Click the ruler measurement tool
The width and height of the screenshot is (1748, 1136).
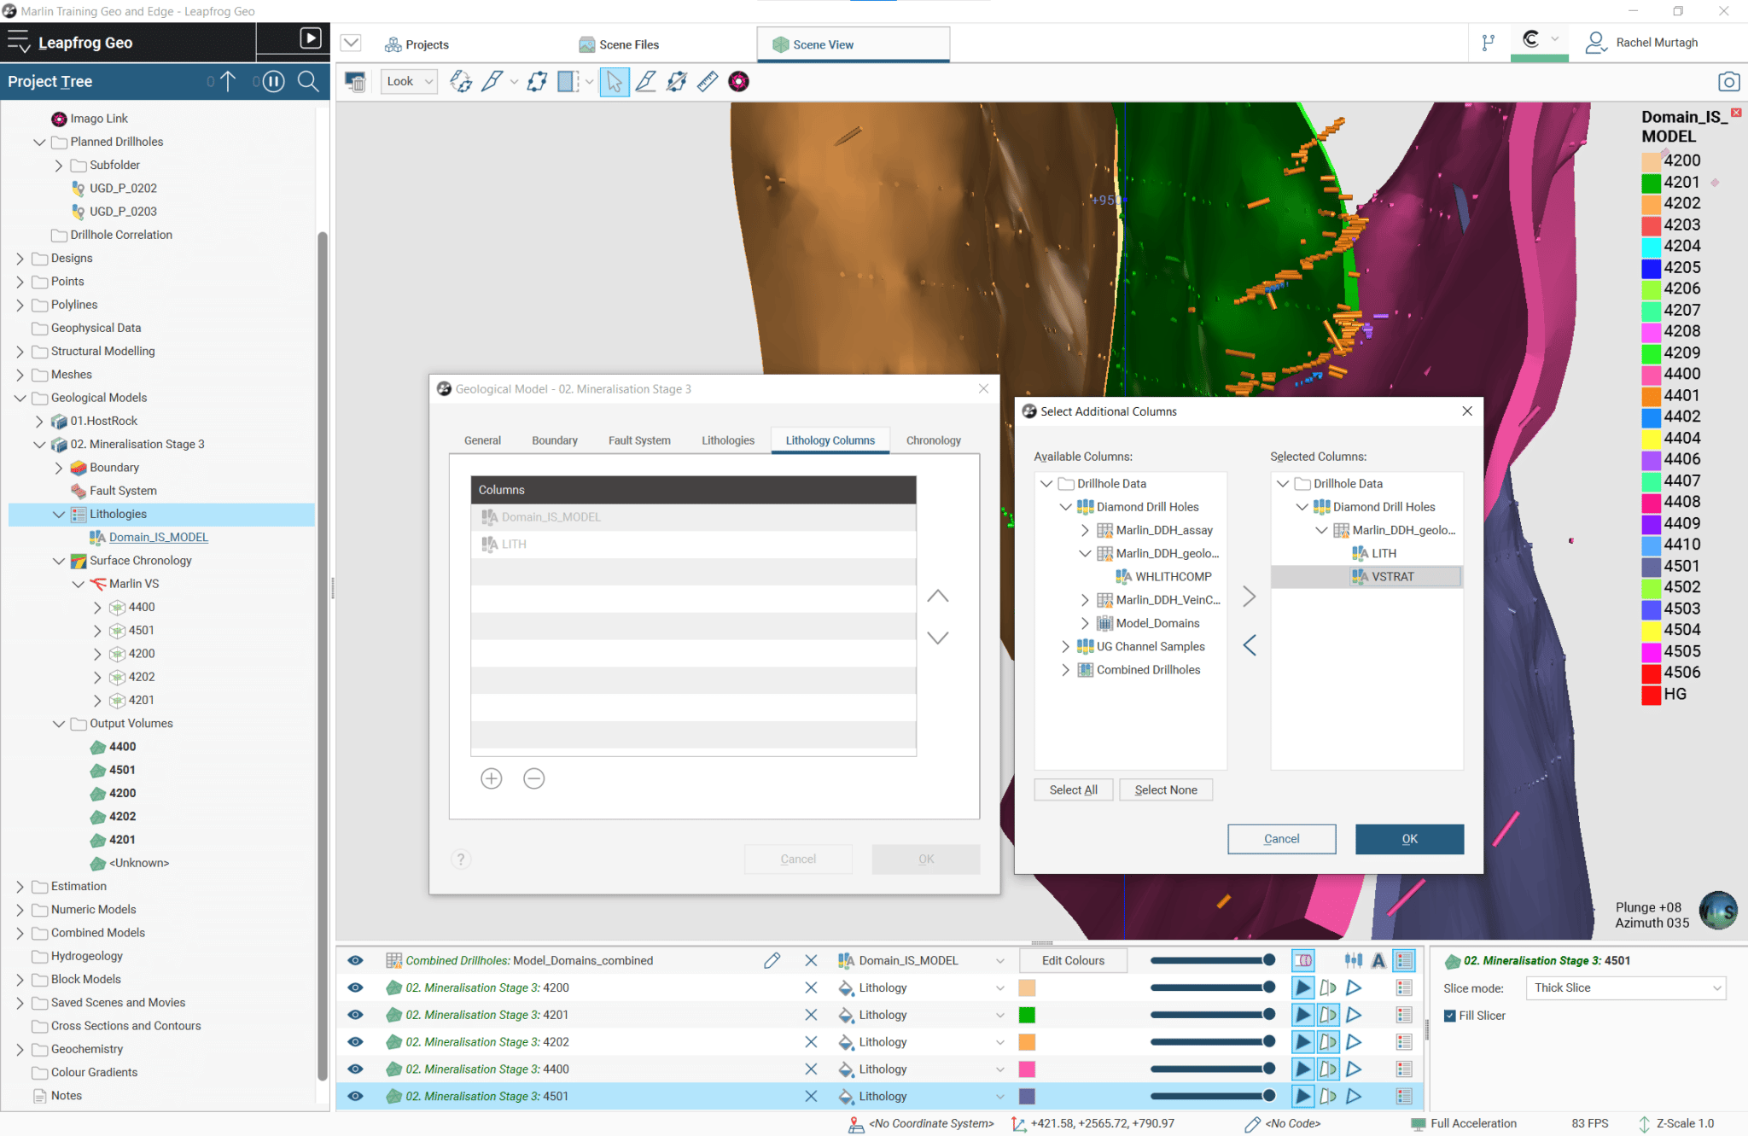coord(708,82)
